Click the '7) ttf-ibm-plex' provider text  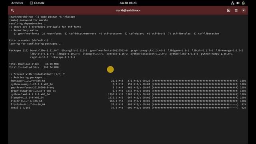(179, 34)
